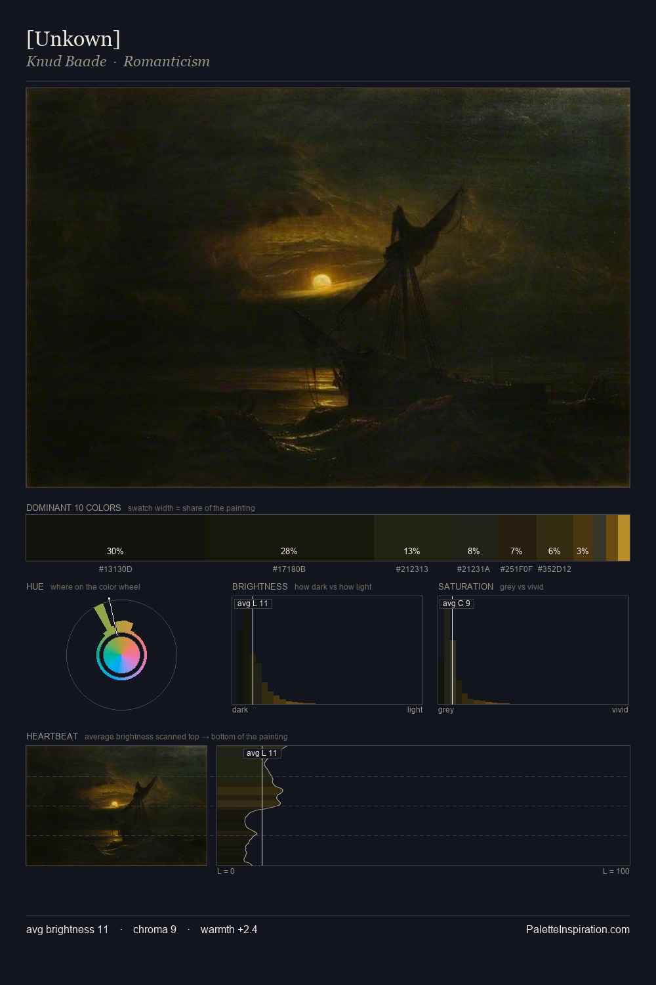The image size is (656, 985).
Task: Click the BRIGHTNESS section heading
Action: 260,586
